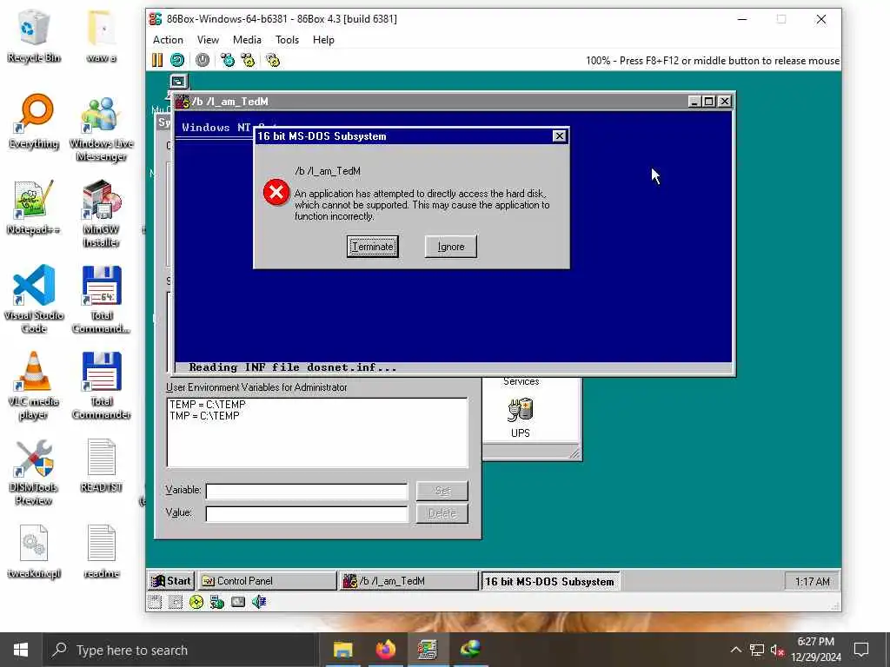This screenshot has width=890, height=667.
Task: Close the 16 bit MS-DOS Subsystem dialog
Action: coord(559,136)
